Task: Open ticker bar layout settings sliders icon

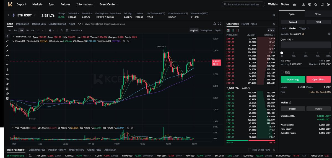Action: click(x=274, y=15)
